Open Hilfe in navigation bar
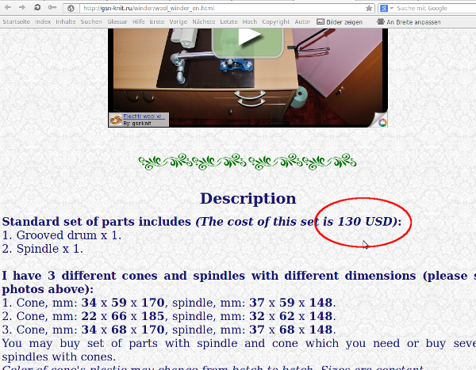Screen dimensions: 476x370 tap(138, 22)
